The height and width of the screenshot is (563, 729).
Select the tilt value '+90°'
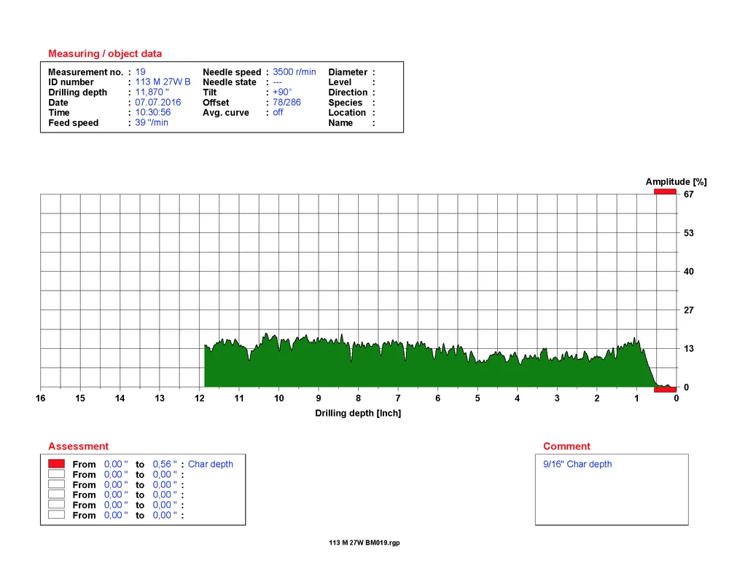tap(282, 92)
